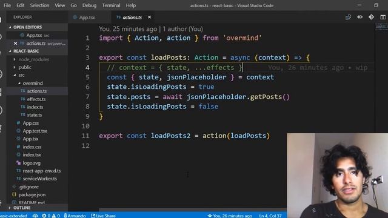Image resolution: width=388 pixels, height=218 pixels.
Task: Click the braces icon beside package.json
Action: (14, 194)
